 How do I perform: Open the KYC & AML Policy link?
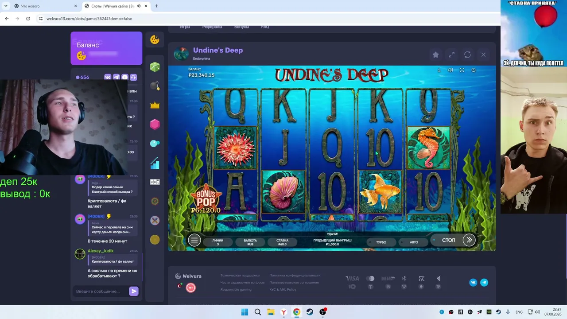(283, 290)
